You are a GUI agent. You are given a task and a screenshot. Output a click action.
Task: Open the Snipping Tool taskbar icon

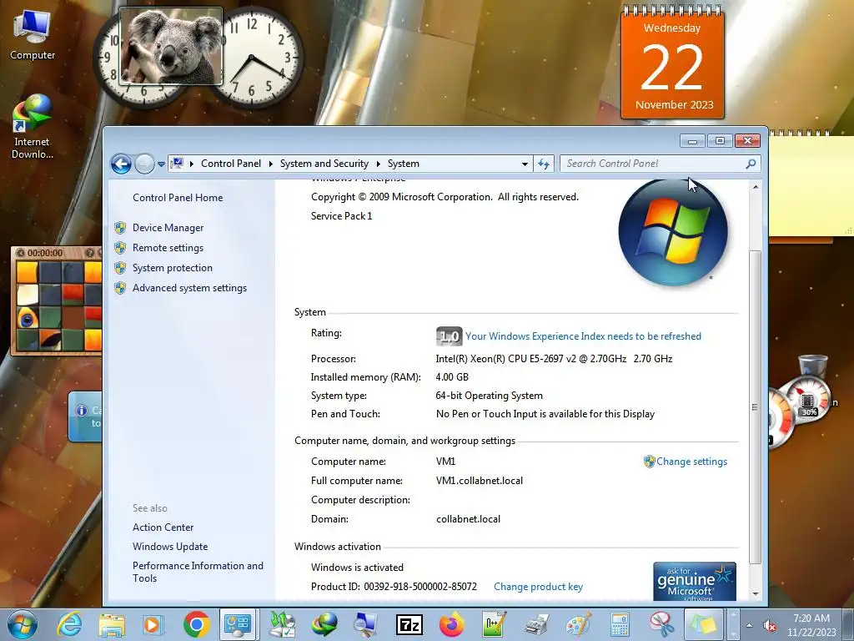point(661,624)
